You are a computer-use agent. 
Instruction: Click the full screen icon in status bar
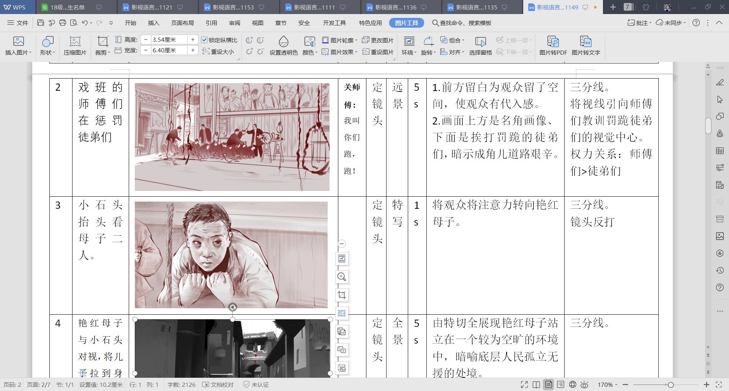tap(524, 385)
